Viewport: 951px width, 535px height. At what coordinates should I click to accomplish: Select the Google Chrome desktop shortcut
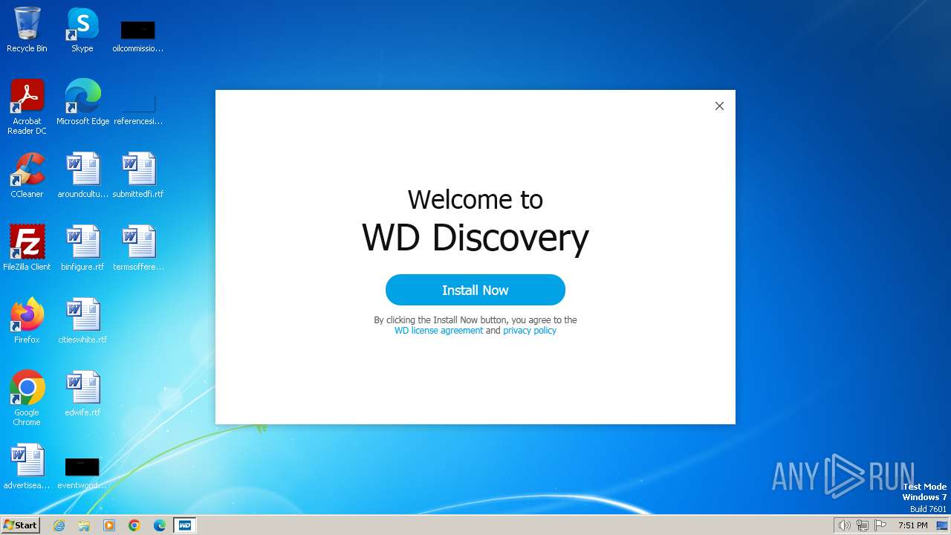click(x=27, y=398)
